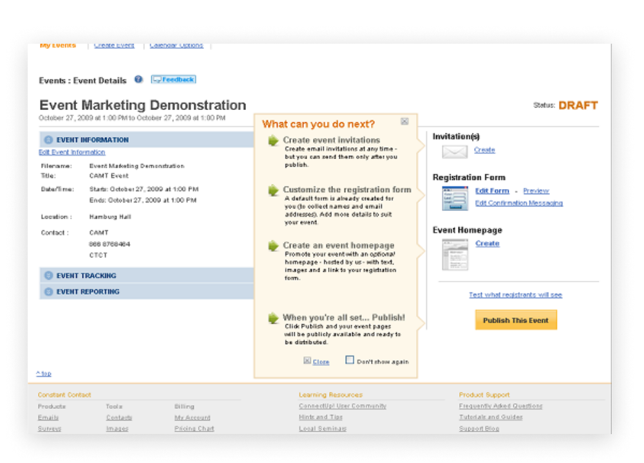Click the event homepage thumbnail icon
The width and height of the screenshot is (644, 463).
tap(455, 255)
